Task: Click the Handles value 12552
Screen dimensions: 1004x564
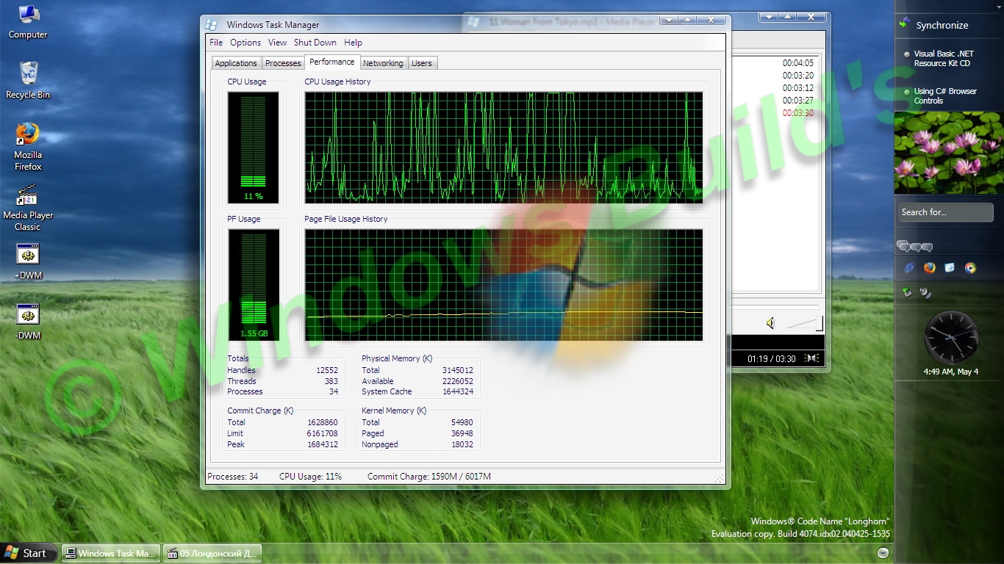Action: 327,371
